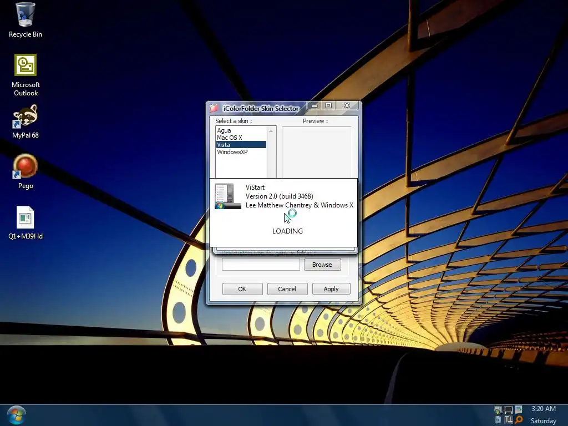Click the Cancel button
This screenshot has height=426, width=568.
point(287,288)
